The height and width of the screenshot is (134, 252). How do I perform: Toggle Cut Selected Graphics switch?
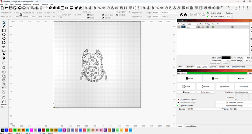pyautogui.click(x=178, y=100)
